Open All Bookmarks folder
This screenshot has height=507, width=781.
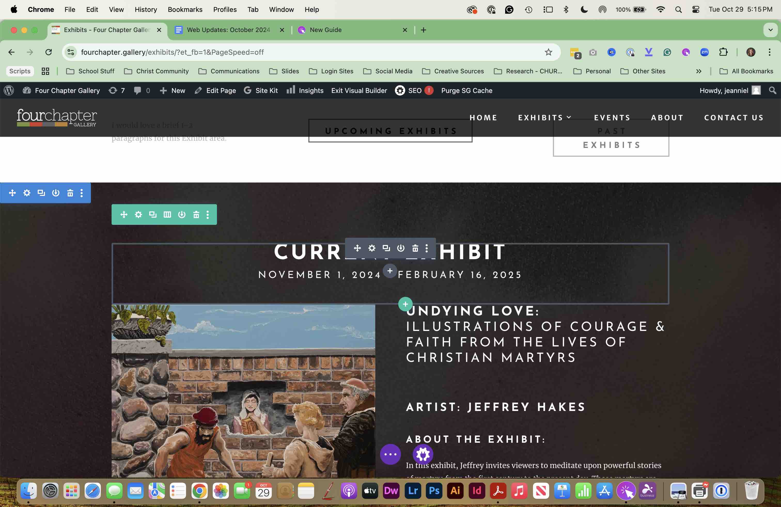pyautogui.click(x=746, y=71)
